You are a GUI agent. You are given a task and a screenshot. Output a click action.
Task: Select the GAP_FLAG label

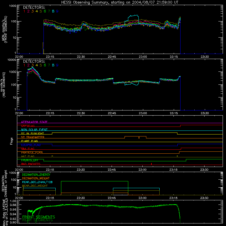[28, 126]
